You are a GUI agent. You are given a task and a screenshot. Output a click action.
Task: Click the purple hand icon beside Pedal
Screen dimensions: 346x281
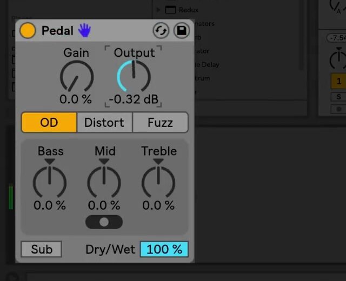click(84, 30)
